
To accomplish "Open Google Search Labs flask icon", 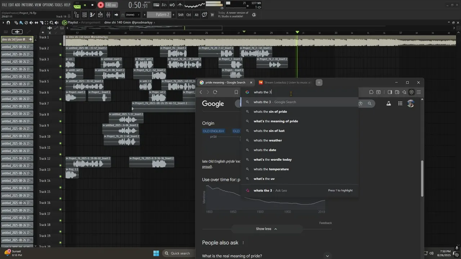I will pyautogui.click(x=389, y=104).
